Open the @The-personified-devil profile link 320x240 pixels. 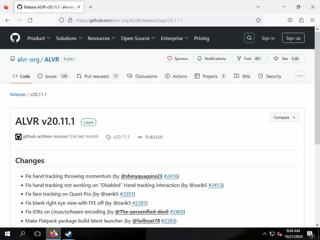142,212
